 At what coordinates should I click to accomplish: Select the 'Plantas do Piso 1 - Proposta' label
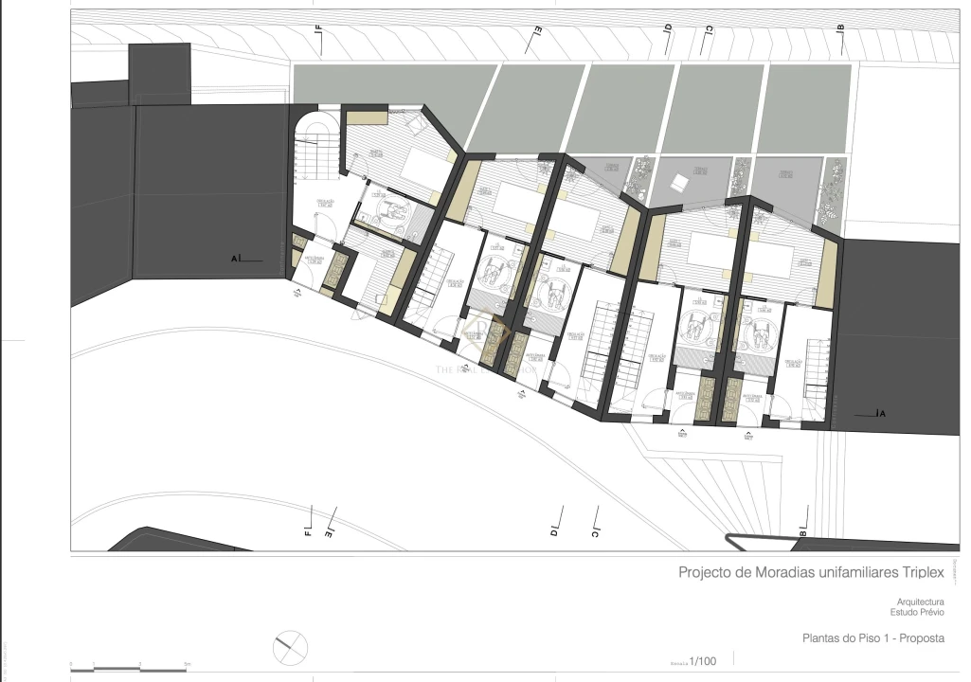pyautogui.click(x=872, y=638)
